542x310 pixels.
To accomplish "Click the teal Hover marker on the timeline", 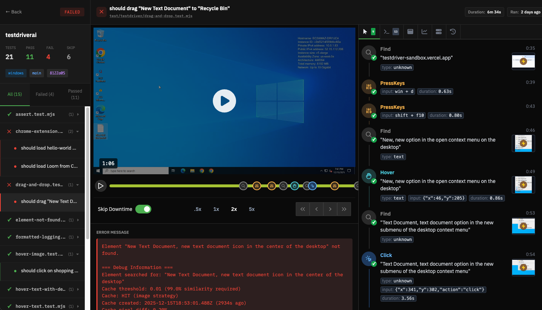I will click(295, 186).
